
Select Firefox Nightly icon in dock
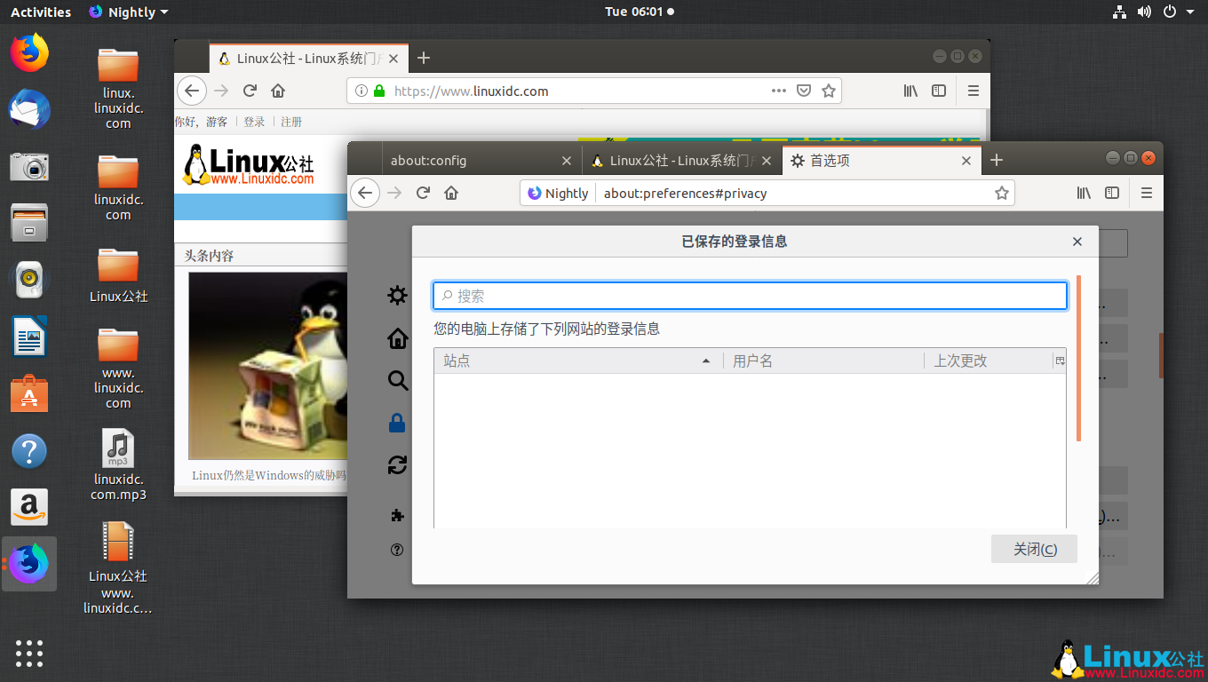pyautogui.click(x=29, y=564)
